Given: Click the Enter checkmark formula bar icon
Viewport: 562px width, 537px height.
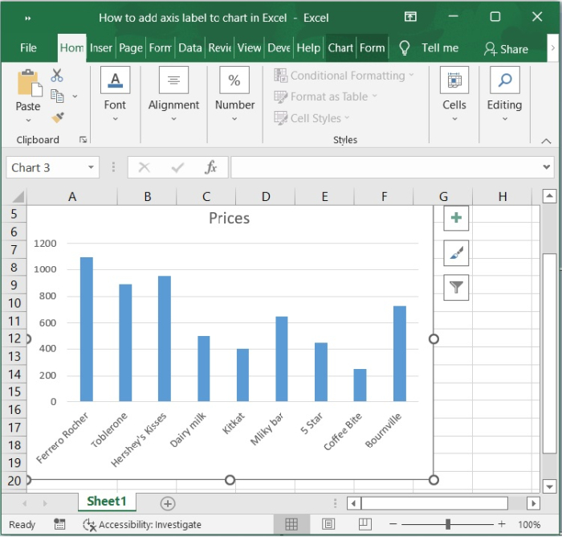Looking at the screenshot, I should click(177, 167).
